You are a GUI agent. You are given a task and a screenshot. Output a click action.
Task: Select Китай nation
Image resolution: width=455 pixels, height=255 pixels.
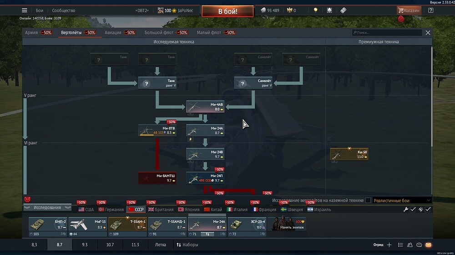point(212,210)
